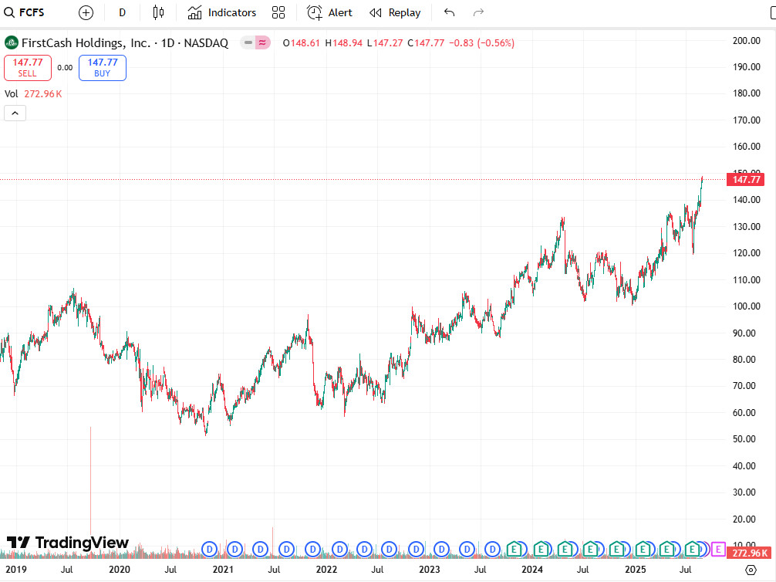Image resolution: width=776 pixels, height=582 pixels.
Task: Open the TradingView logo link
Action: pyautogui.click(x=67, y=543)
